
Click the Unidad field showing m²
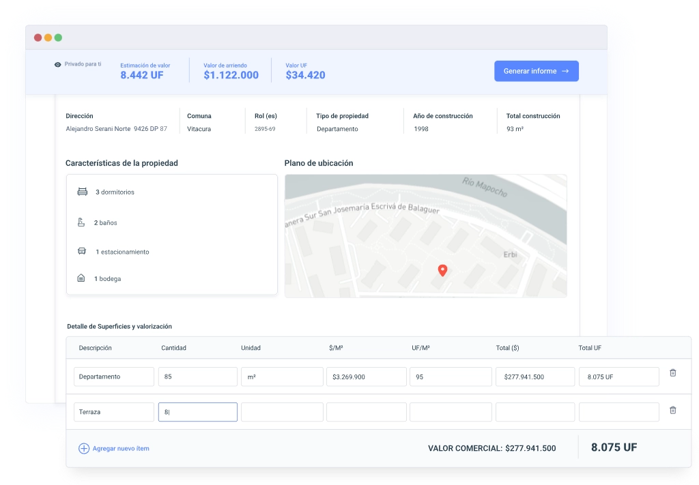[282, 377]
